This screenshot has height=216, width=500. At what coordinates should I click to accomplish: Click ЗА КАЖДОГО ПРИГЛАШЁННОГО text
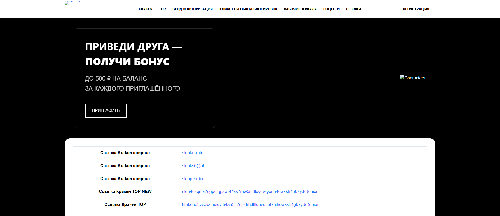tap(132, 88)
